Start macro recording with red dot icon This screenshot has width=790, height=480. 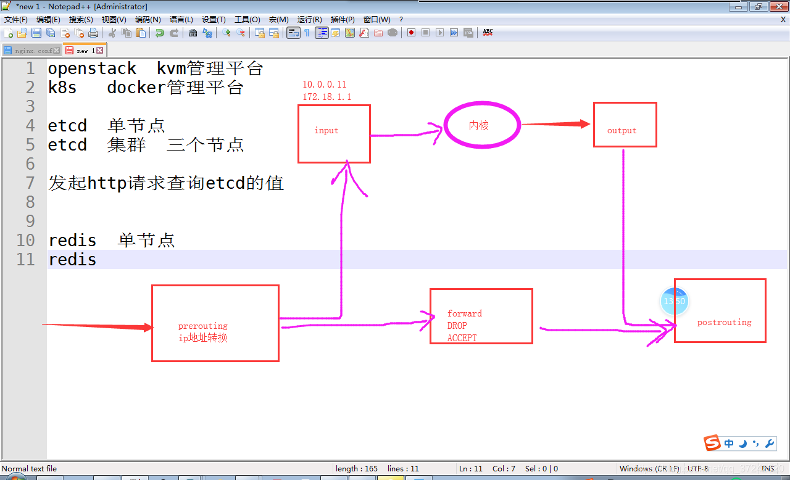[x=411, y=33]
